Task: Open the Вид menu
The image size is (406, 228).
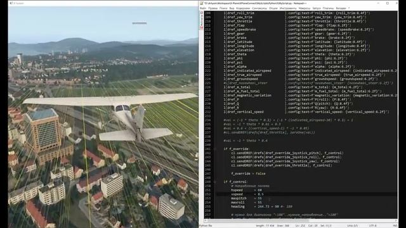Action: point(232,8)
